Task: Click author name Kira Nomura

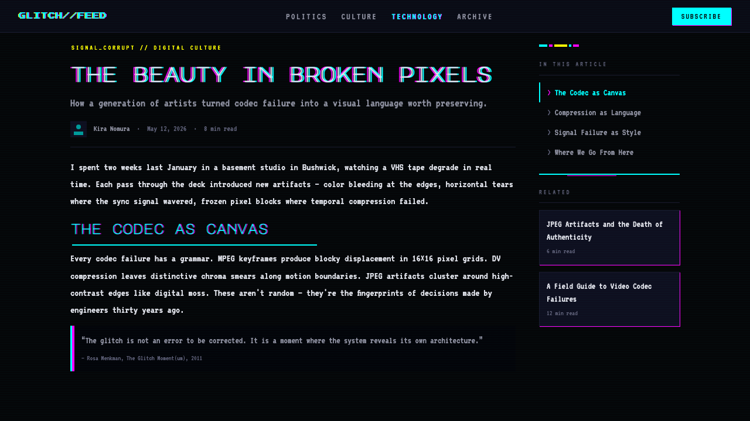Action: pyautogui.click(x=111, y=129)
